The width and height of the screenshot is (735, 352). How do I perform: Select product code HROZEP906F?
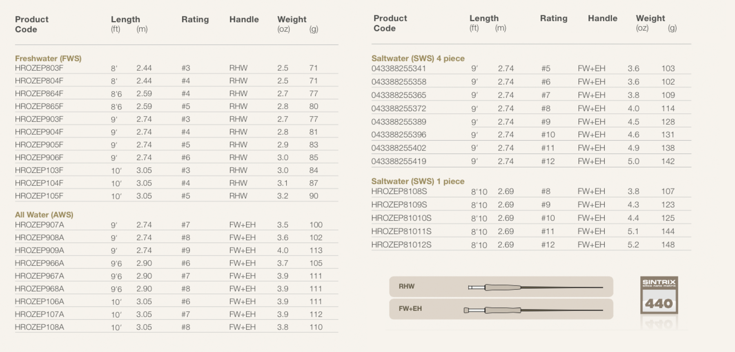[39, 157]
